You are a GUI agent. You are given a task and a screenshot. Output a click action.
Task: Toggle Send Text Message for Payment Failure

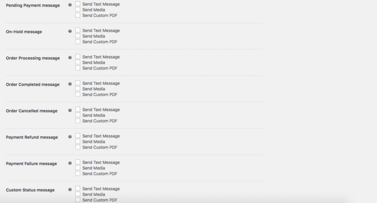coord(78,162)
